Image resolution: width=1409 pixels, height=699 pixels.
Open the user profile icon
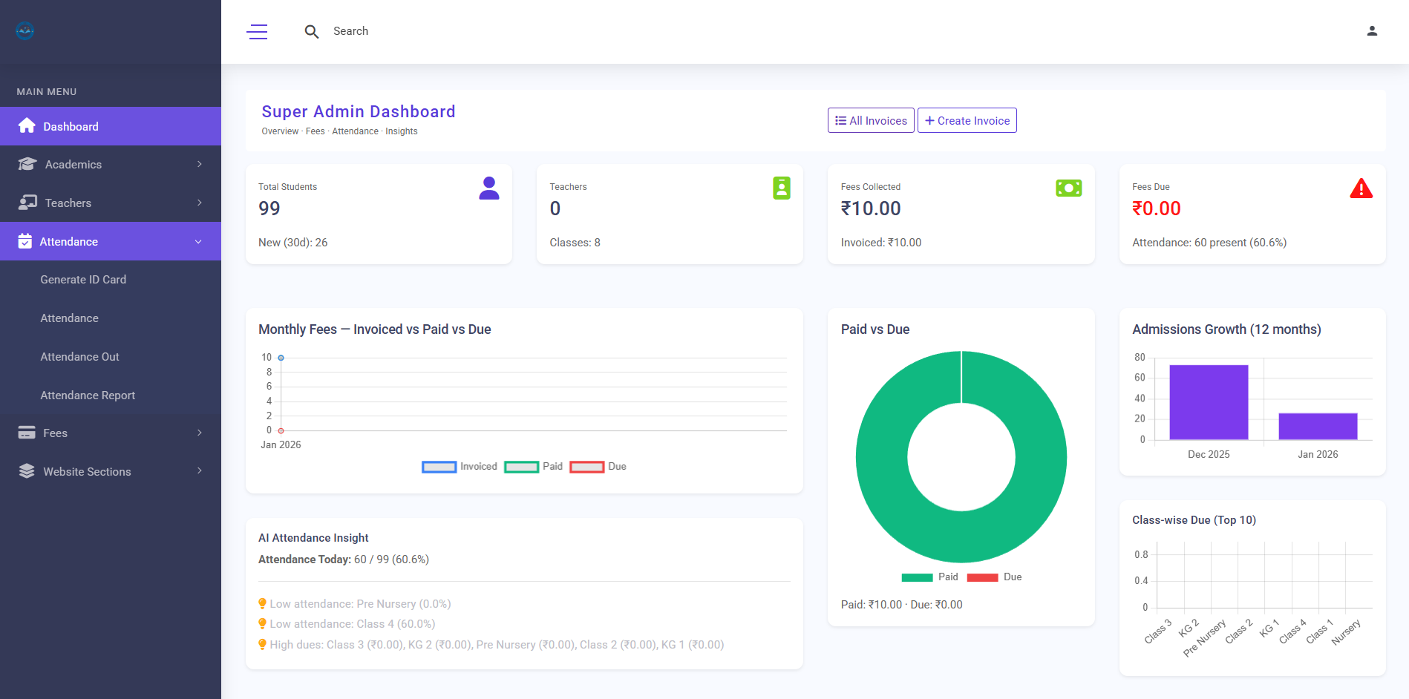coord(1372,31)
